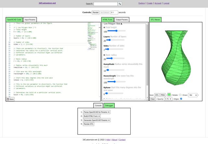Click the Logout link
Viewport: 208px width, 144px height.
(x=166, y=3)
